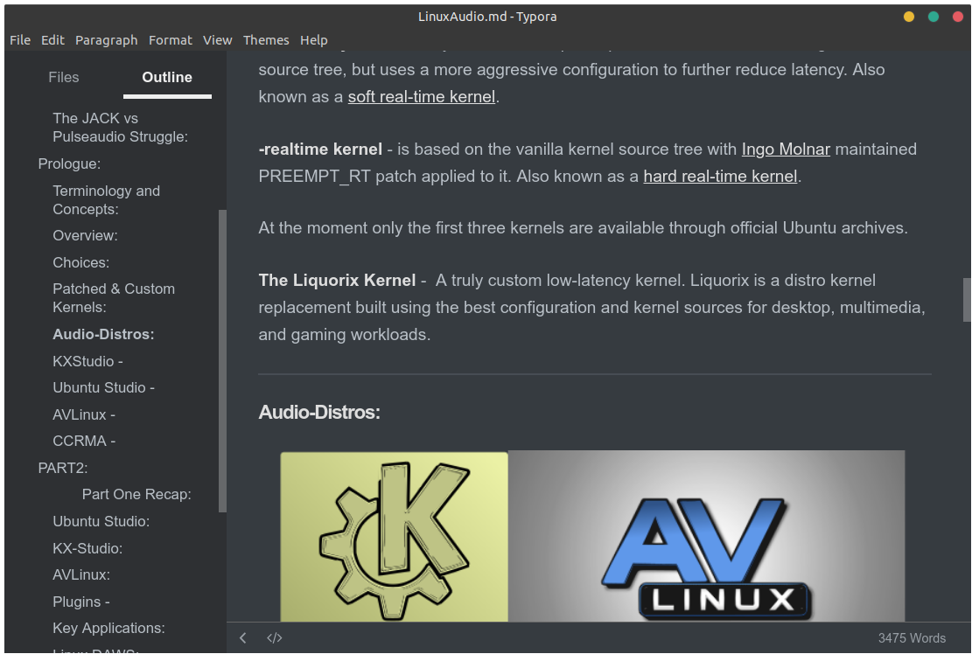Go to Ubuntu Studio: outline entry

tap(101, 522)
